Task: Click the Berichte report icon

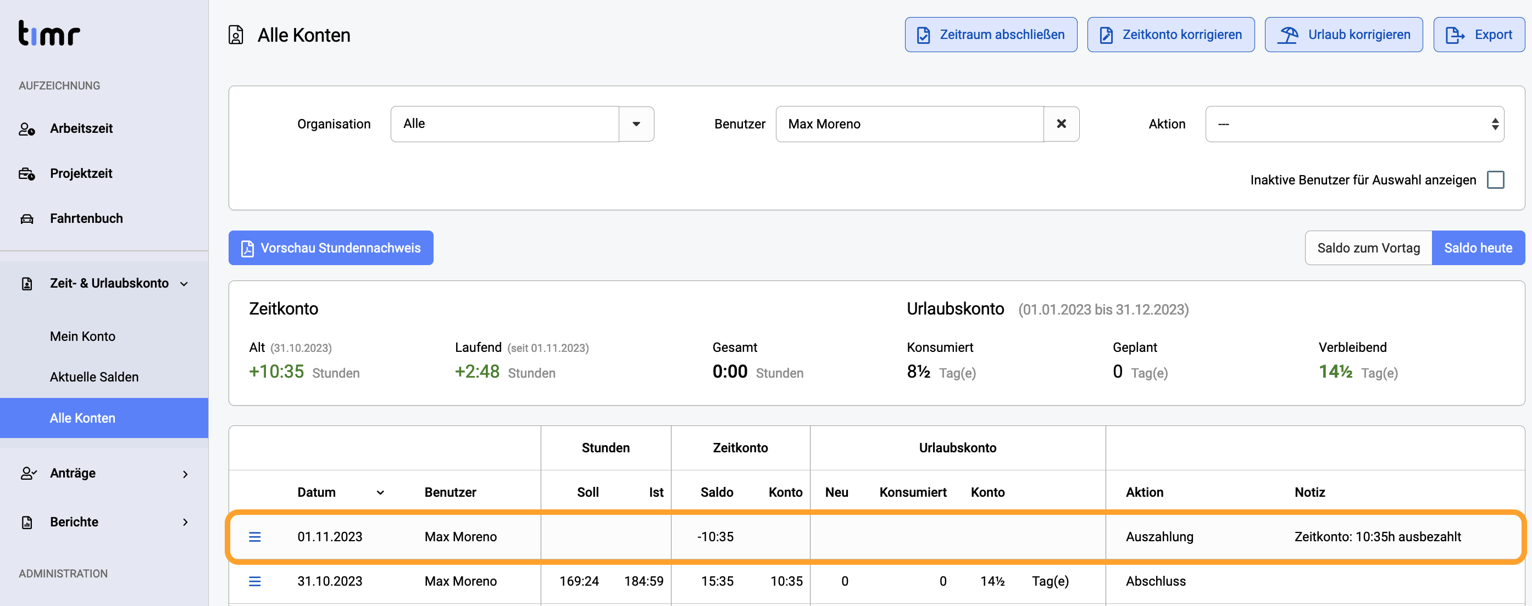Action: click(27, 522)
